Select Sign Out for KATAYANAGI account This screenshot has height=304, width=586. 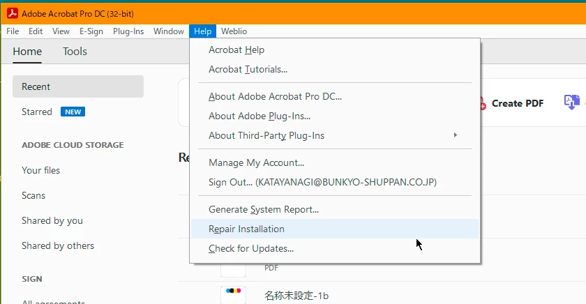335,182
